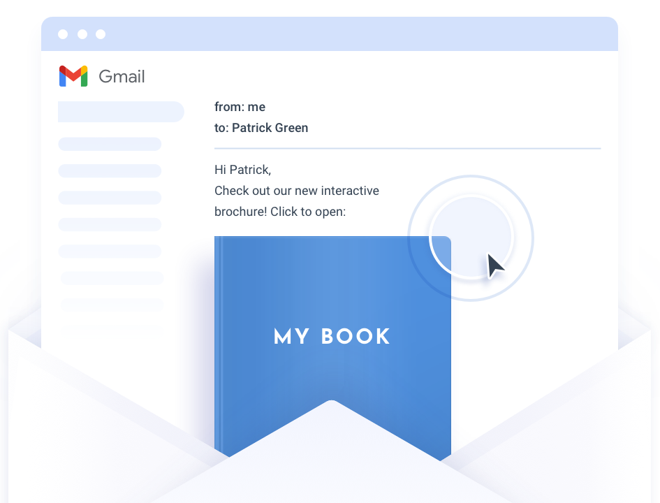The height and width of the screenshot is (503, 660).
Task: Click the rightmost window control dot
Action: click(102, 33)
